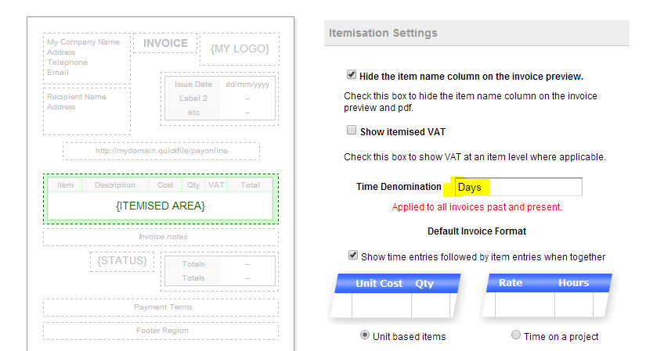Select the INVOICE title block
The height and width of the screenshot is (351, 646).
164,44
